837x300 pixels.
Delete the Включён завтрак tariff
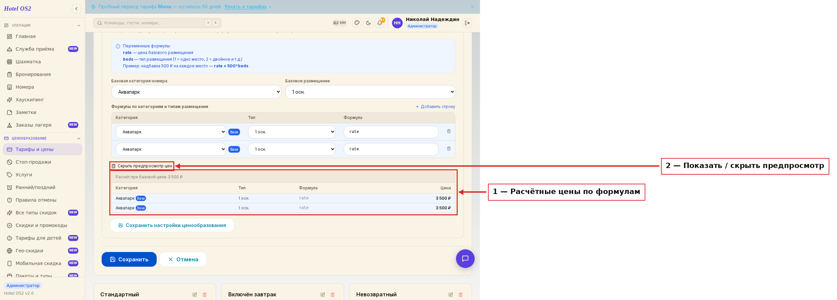(x=333, y=295)
